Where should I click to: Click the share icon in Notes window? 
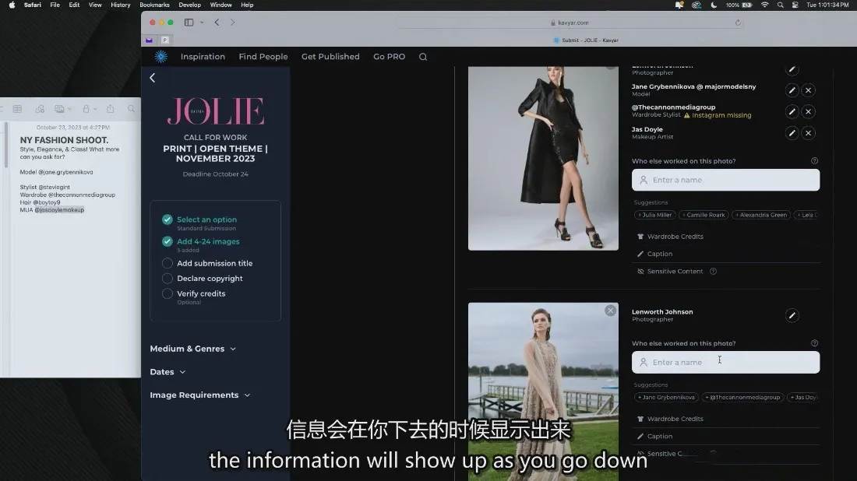pyautogui.click(x=111, y=109)
